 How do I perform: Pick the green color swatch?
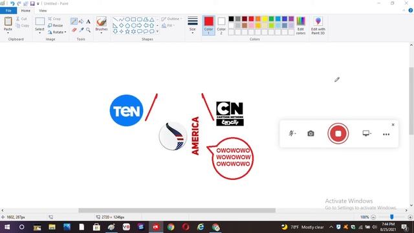pos(271,19)
